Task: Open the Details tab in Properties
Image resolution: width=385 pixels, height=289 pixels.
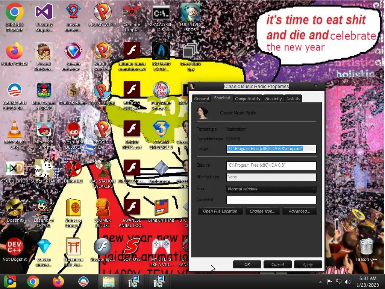Action: tap(293, 99)
